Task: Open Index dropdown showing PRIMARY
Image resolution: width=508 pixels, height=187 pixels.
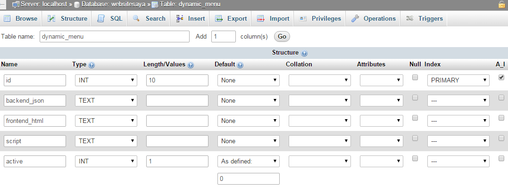Action: (458, 80)
